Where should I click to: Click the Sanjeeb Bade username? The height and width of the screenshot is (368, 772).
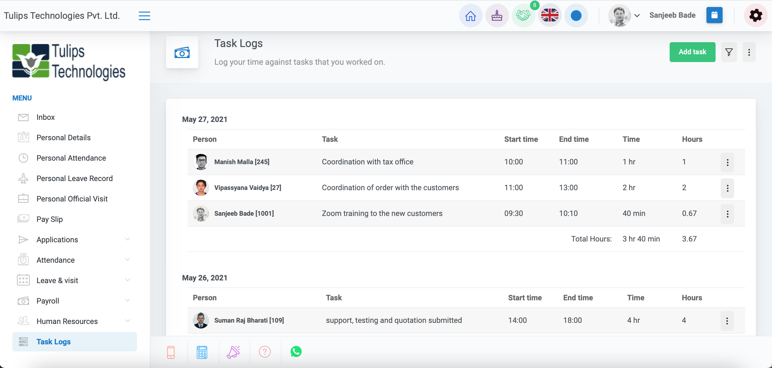click(x=672, y=15)
